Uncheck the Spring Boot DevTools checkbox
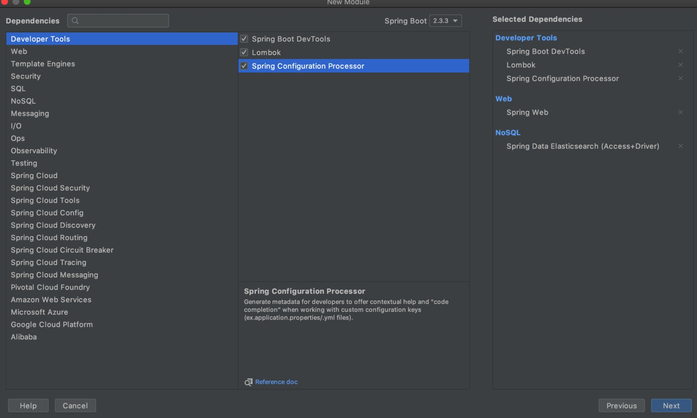Image resolution: width=697 pixels, height=418 pixels. pyautogui.click(x=244, y=39)
